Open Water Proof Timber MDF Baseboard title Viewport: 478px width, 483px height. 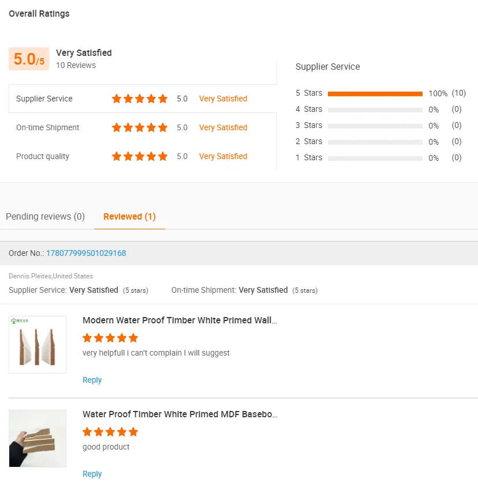(x=180, y=414)
